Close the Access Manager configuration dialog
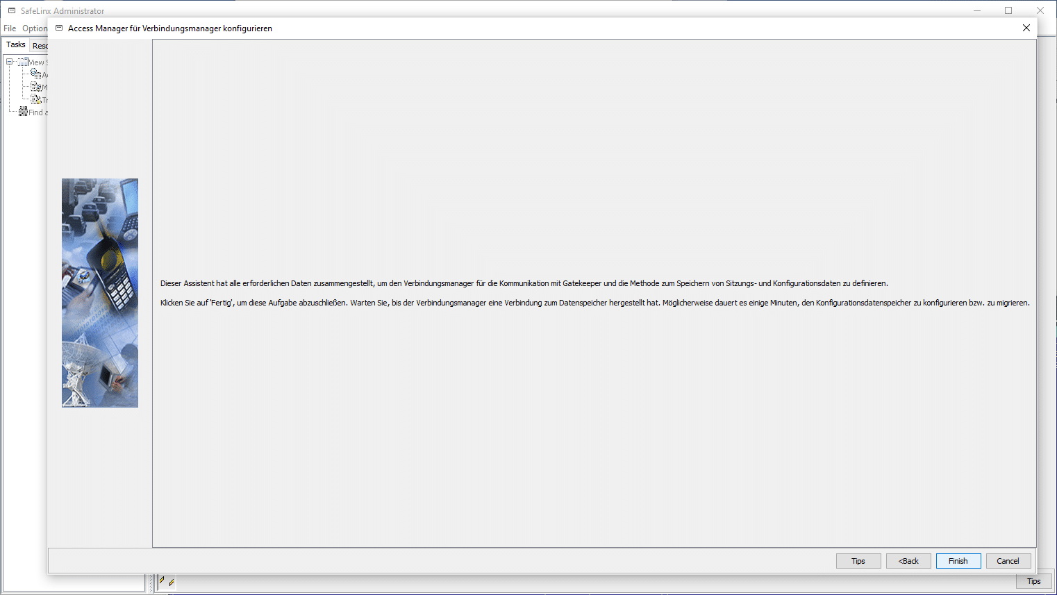This screenshot has height=595, width=1057. 1026,28
